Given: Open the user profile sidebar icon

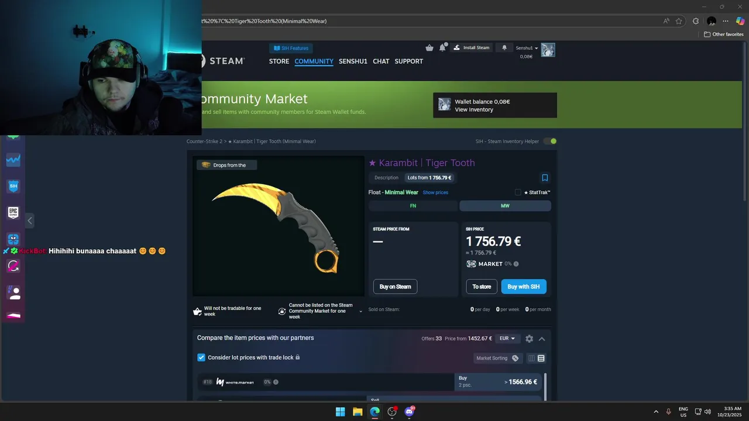Looking at the screenshot, I should coord(13,292).
